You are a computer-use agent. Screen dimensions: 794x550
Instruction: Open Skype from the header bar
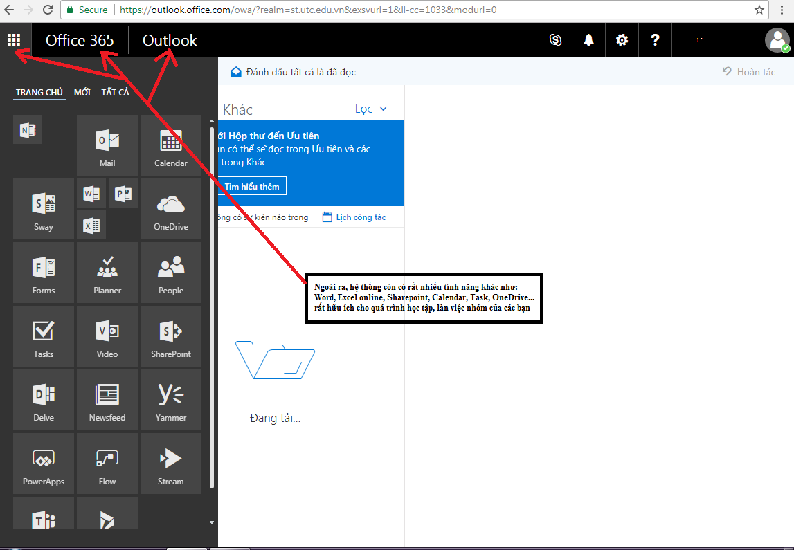click(x=555, y=40)
